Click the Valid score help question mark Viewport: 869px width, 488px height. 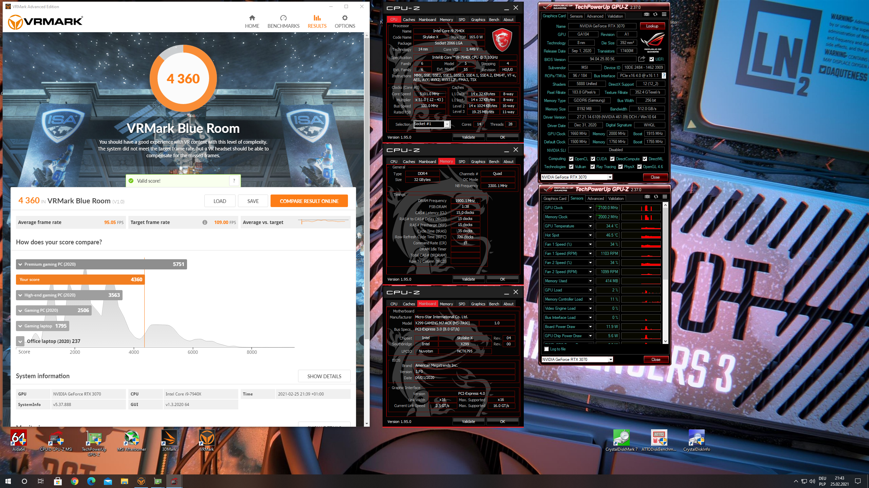click(x=234, y=181)
